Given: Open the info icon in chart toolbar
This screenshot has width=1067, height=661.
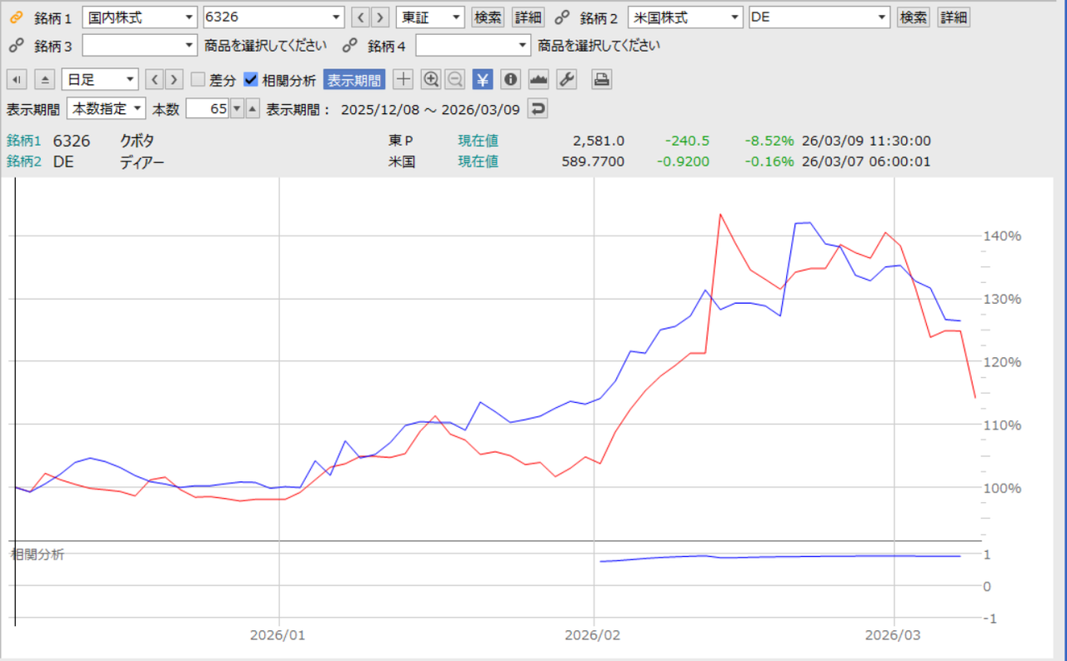Looking at the screenshot, I should coord(511,80).
